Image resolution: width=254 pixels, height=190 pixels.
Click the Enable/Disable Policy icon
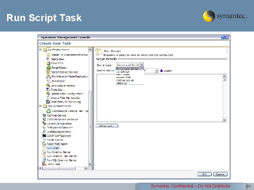pyautogui.click(x=44, y=132)
